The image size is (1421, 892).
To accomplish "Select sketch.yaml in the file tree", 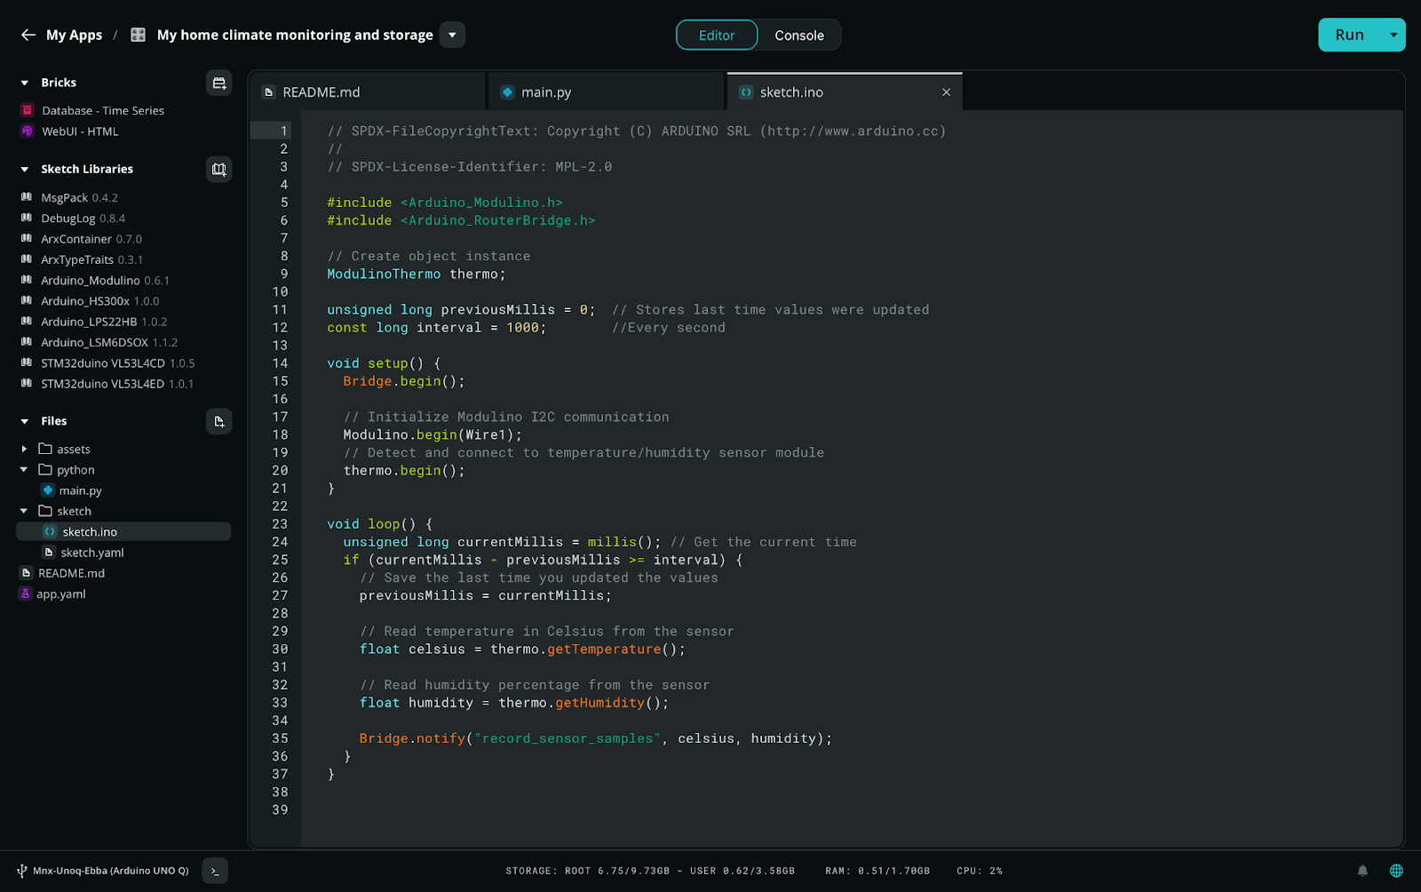I will click(x=91, y=552).
